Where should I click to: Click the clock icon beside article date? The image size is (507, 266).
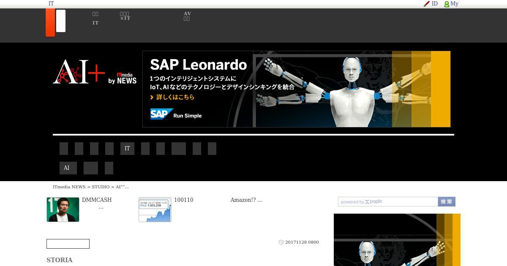coord(281,242)
